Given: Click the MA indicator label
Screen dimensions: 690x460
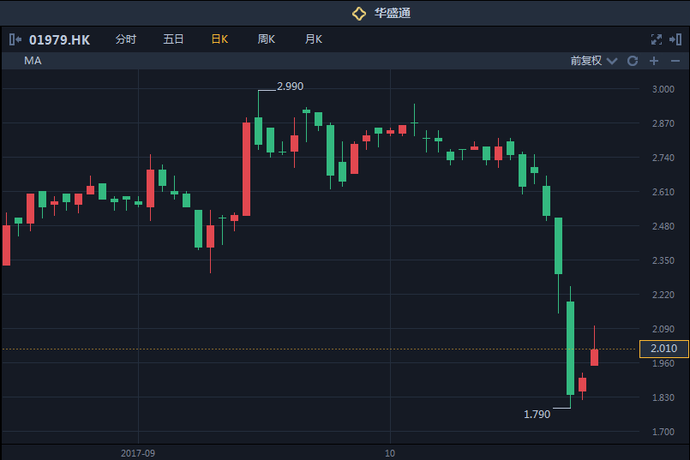Looking at the screenshot, I should (33, 61).
